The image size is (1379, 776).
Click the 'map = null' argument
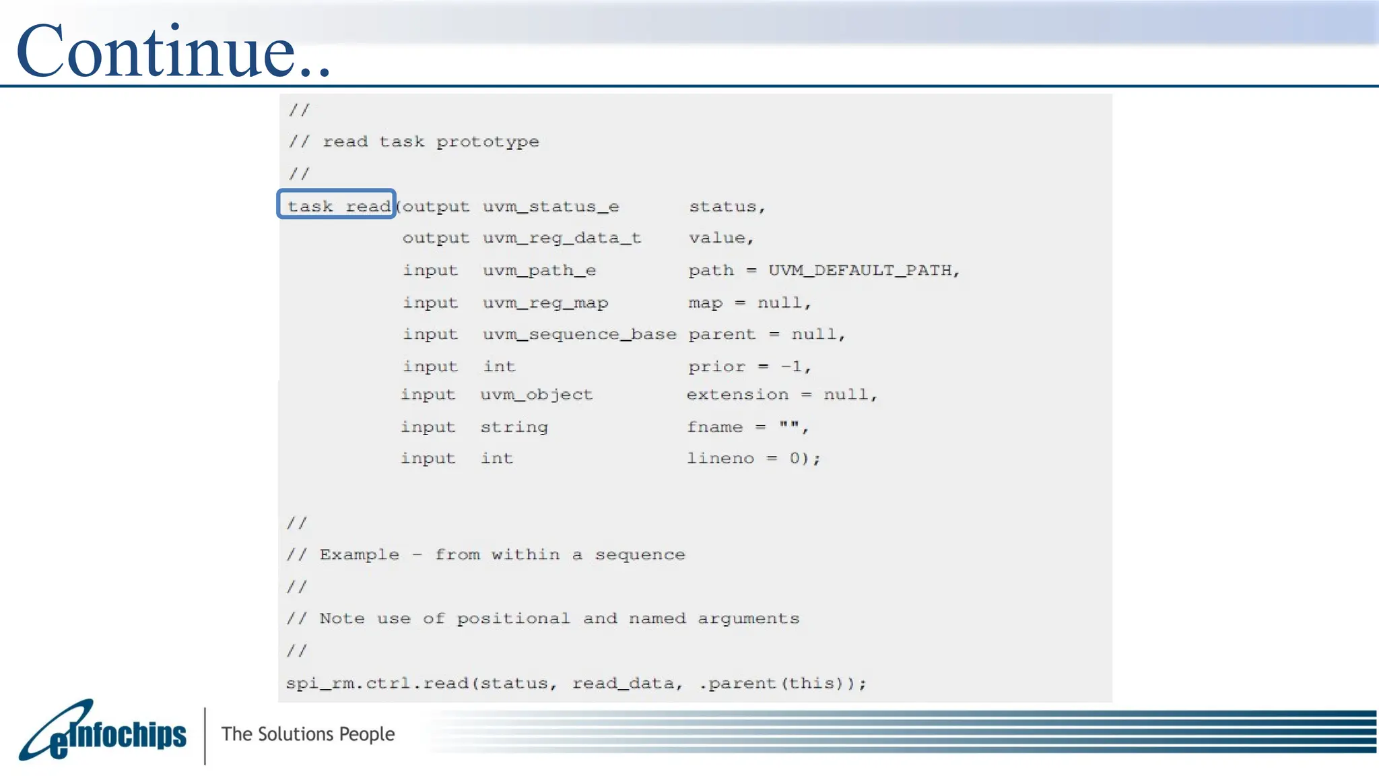point(749,302)
